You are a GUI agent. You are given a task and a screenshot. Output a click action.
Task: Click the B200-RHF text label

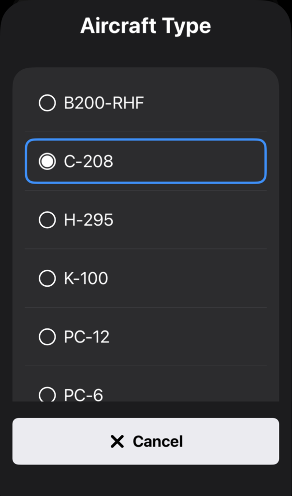pyautogui.click(x=104, y=103)
